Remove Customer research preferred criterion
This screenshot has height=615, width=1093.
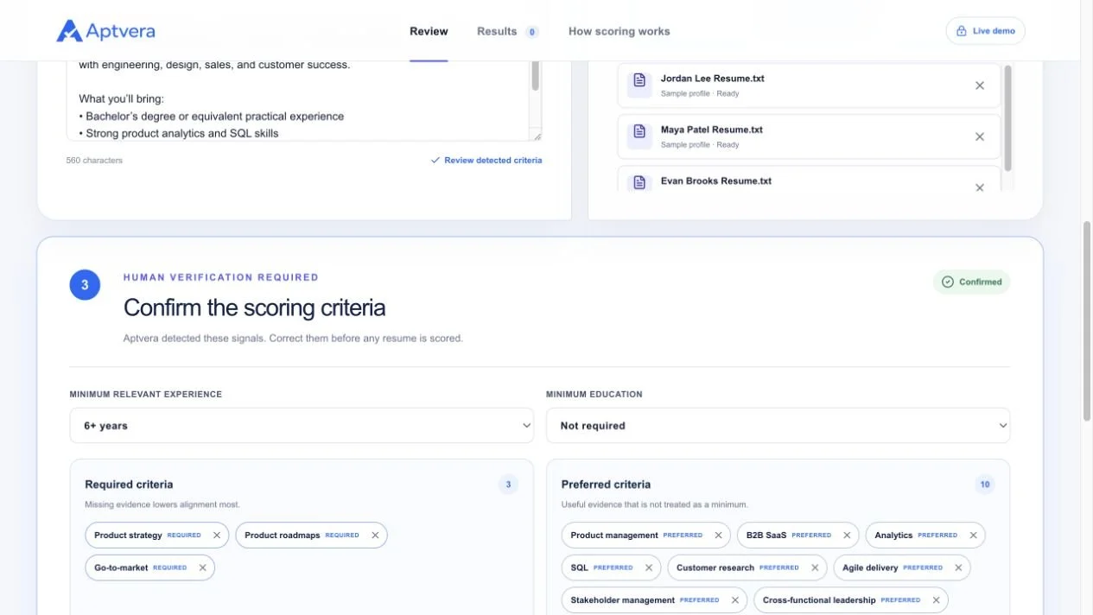click(815, 567)
